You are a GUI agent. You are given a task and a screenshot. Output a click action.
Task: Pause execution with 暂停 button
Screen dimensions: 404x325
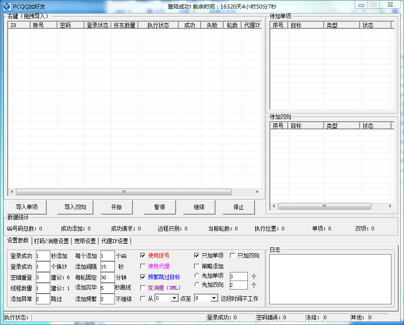(x=159, y=207)
